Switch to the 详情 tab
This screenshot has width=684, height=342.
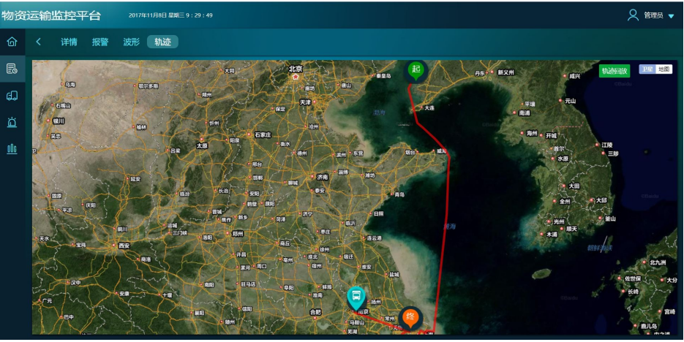[x=69, y=42]
